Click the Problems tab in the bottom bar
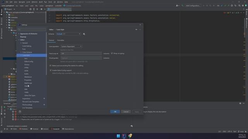Screen dimensions: 248x139 click(23, 129)
